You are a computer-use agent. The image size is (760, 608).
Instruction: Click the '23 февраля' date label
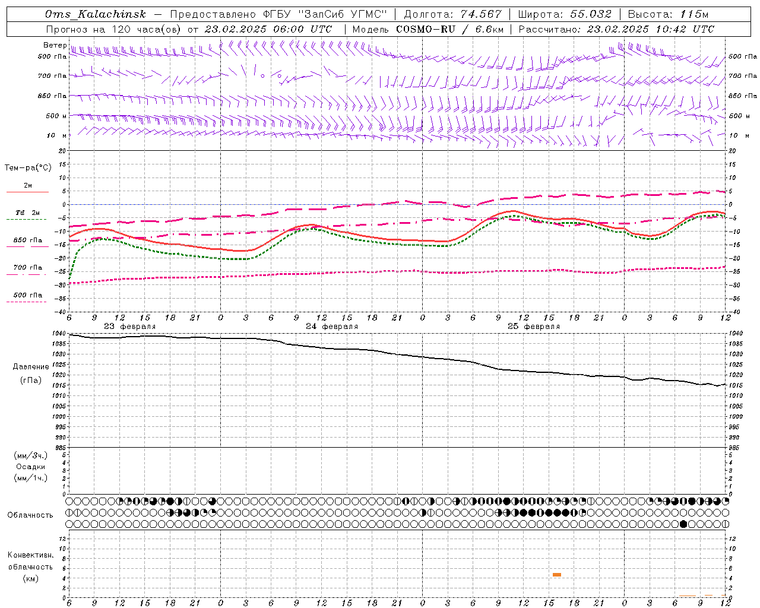pos(130,327)
